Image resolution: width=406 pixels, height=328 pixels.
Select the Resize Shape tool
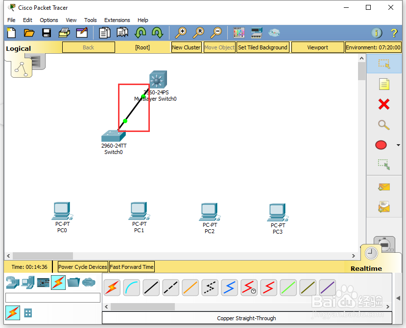[x=384, y=165]
